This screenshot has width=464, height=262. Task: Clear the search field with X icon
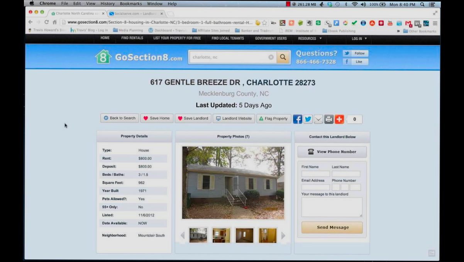[271, 57]
